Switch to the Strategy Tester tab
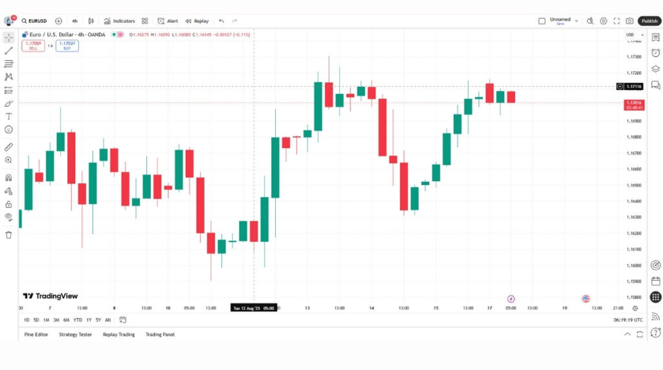The height and width of the screenshot is (370, 663). coord(75,334)
